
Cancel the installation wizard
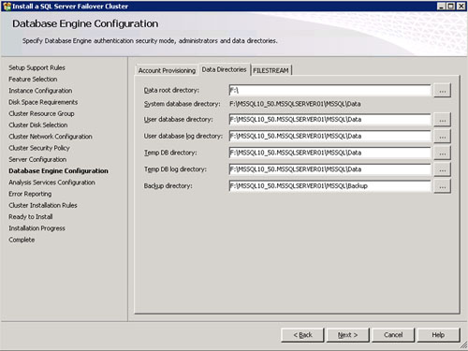click(393, 335)
